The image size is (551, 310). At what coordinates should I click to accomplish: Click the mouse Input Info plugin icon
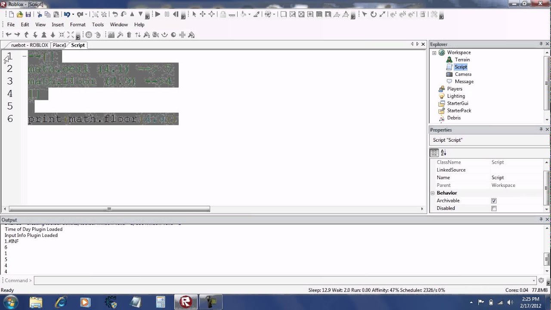[x=98, y=35]
